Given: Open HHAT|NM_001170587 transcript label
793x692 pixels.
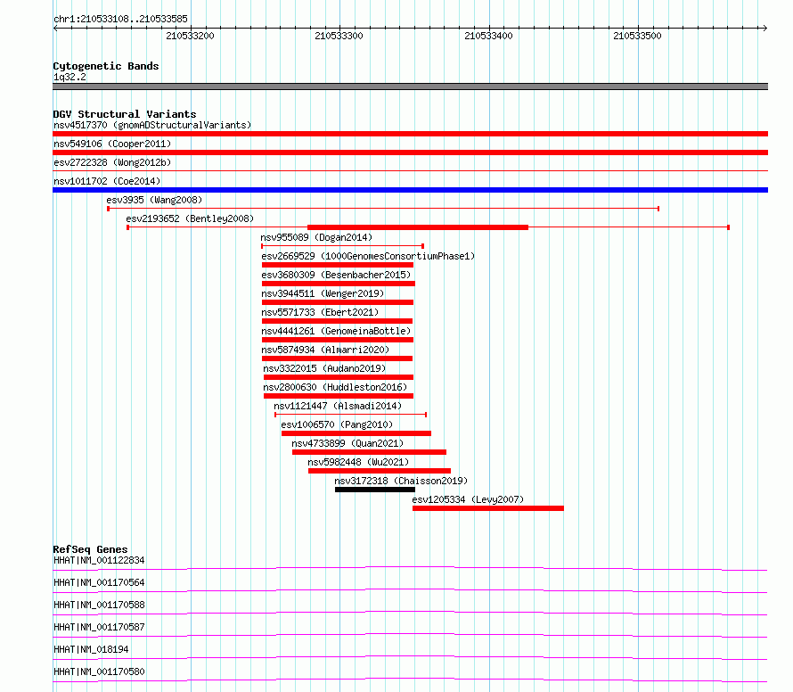Looking at the screenshot, I should pyautogui.click(x=99, y=627).
